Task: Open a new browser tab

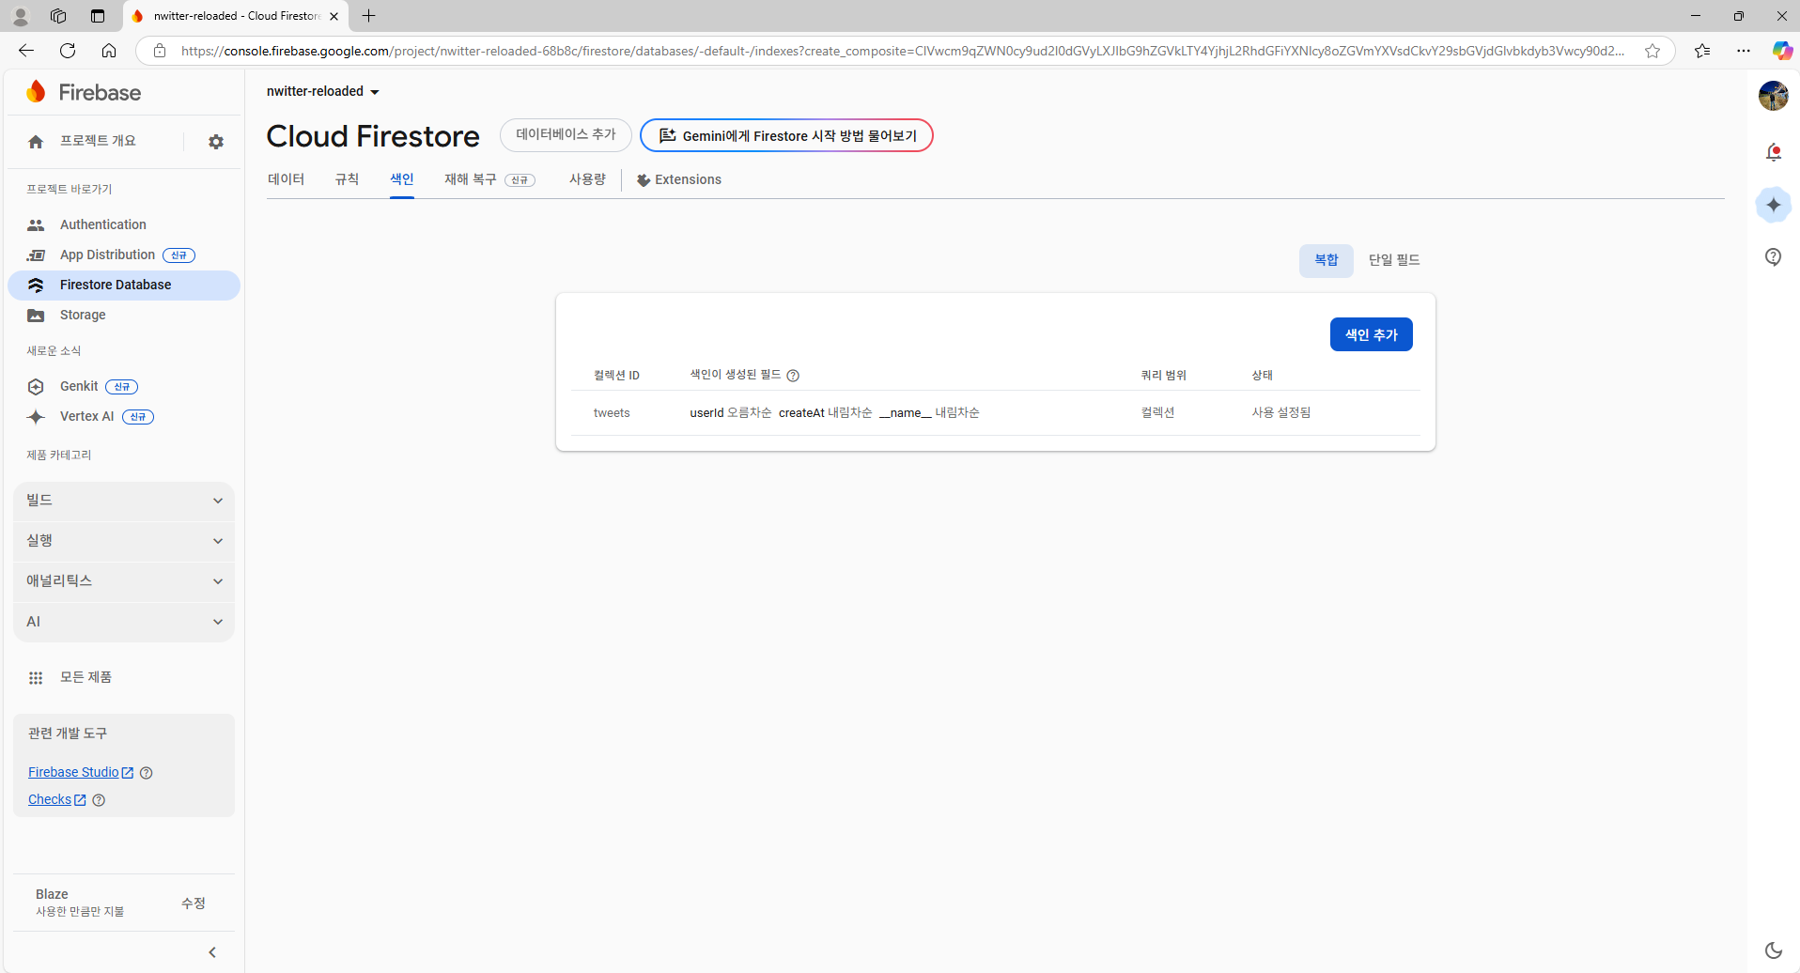Action: point(369,16)
